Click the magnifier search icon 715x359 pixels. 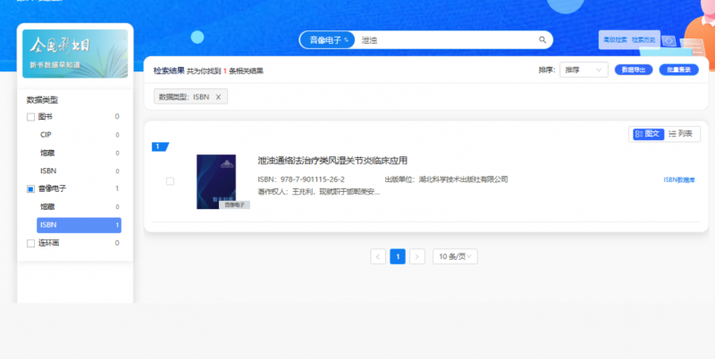[542, 40]
